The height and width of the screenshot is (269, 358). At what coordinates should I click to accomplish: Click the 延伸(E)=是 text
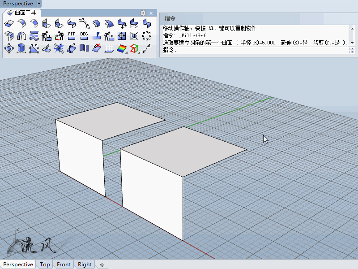294,43
